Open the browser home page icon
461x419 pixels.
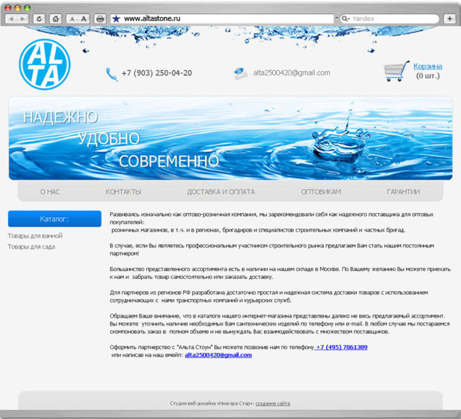[x=56, y=19]
